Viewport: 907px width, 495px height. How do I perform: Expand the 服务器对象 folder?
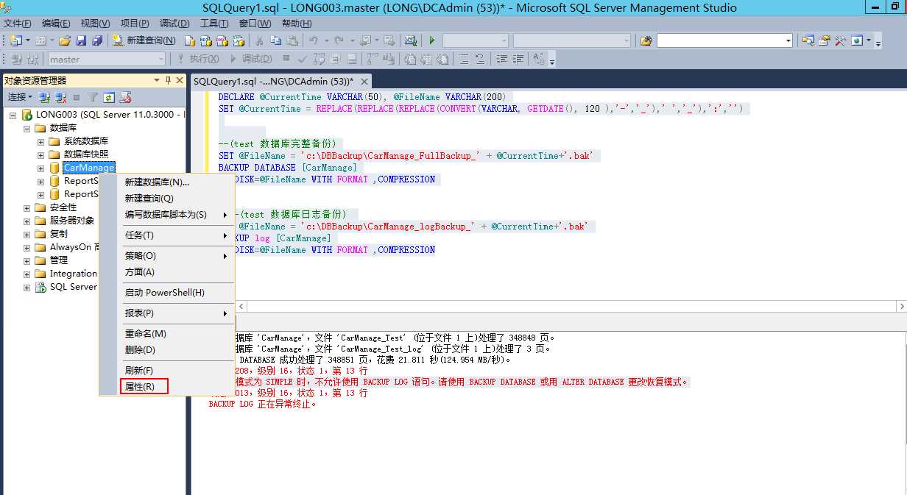pyautogui.click(x=27, y=221)
